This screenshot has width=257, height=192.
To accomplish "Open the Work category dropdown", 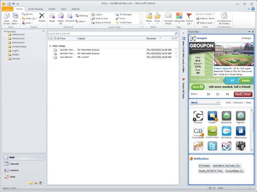I will [205, 103].
